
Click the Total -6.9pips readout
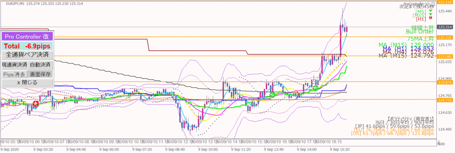(27, 46)
